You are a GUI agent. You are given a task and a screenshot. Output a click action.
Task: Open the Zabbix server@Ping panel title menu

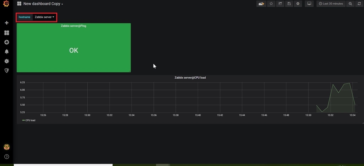pos(73,26)
